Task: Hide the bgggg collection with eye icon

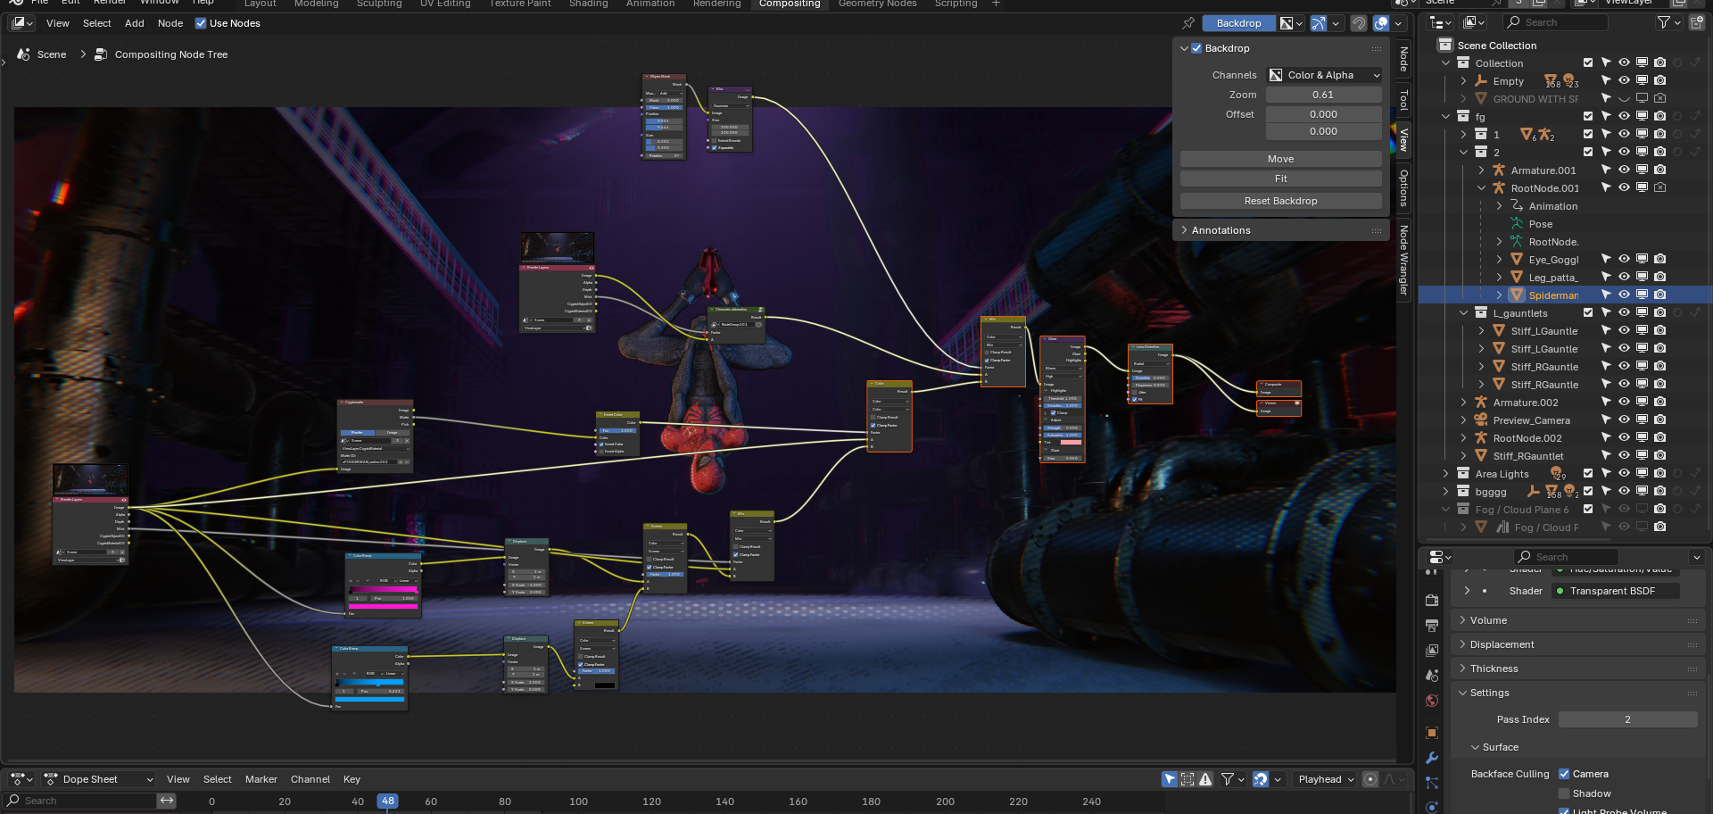Action: 1624,491
